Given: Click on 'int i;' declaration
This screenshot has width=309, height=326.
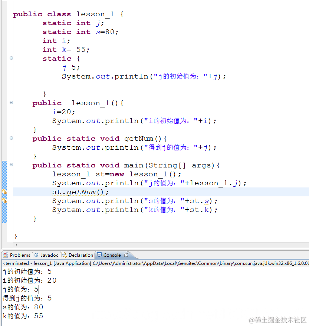Looking at the screenshot, I should tap(56, 41).
